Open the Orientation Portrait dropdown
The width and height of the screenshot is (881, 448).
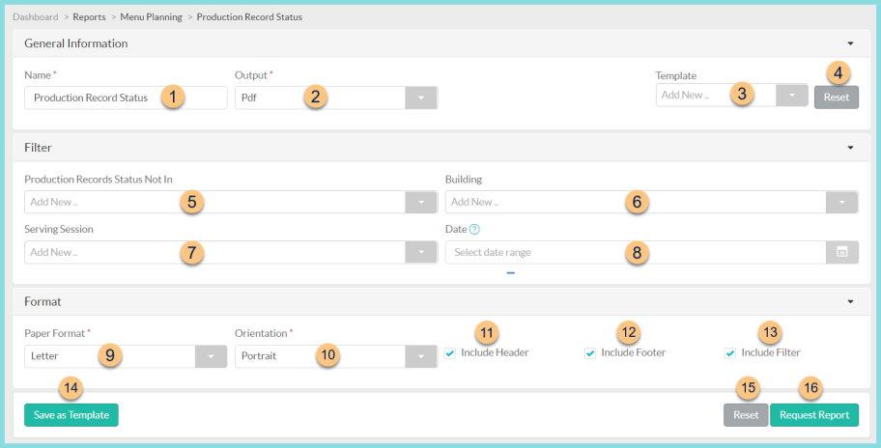click(421, 356)
